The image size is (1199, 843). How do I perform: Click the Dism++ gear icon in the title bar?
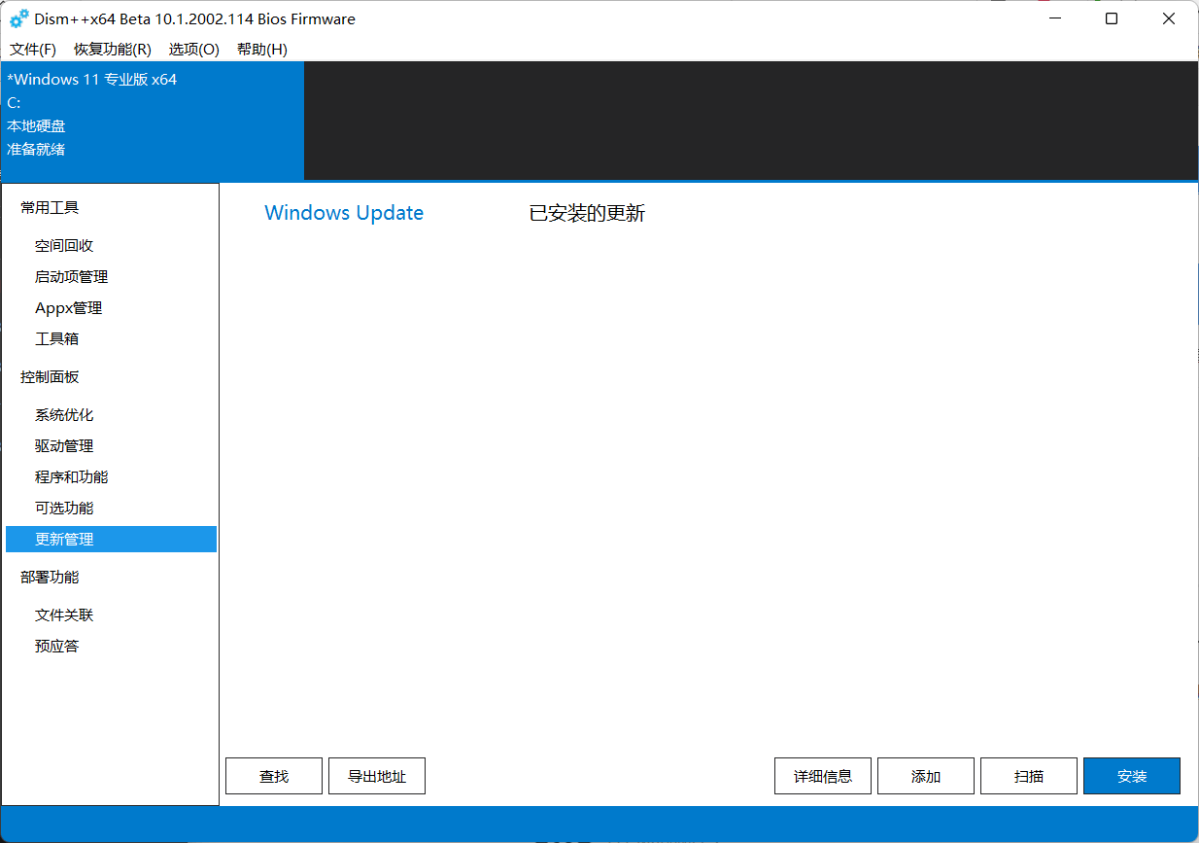(x=17, y=18)
